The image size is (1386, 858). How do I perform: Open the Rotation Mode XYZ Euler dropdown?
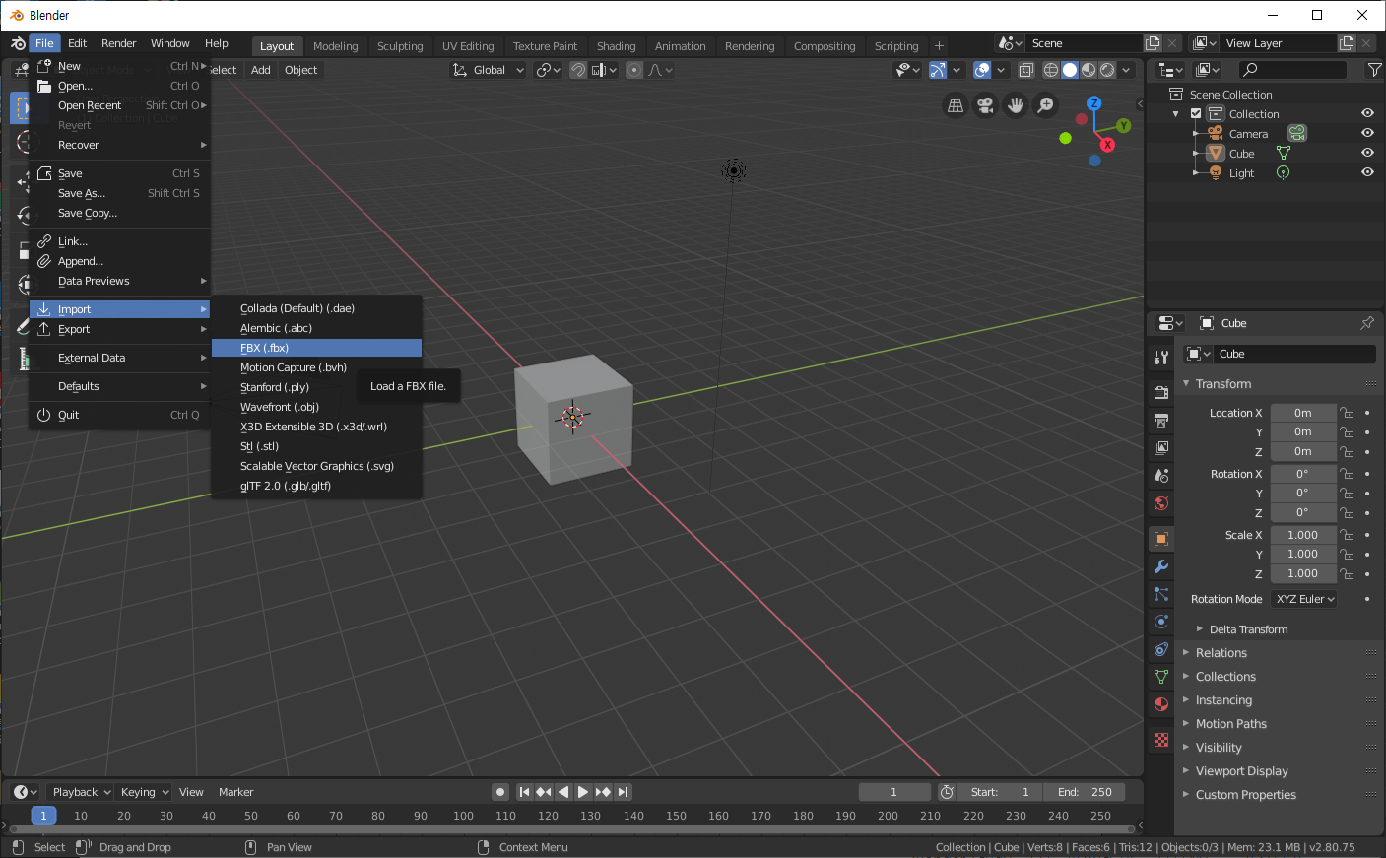click(1304, 599)
